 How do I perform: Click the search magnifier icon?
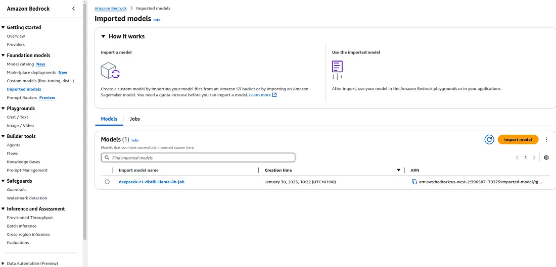(x=107, y=157)
